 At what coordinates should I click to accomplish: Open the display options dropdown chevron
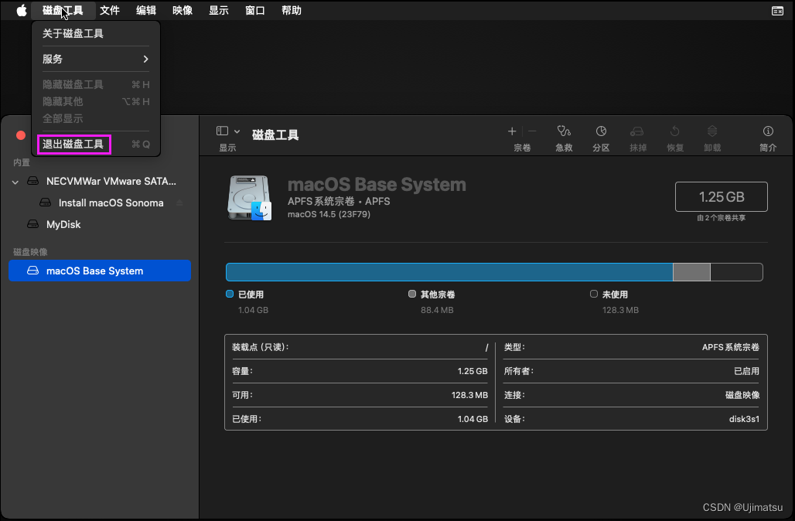[237, 131]
